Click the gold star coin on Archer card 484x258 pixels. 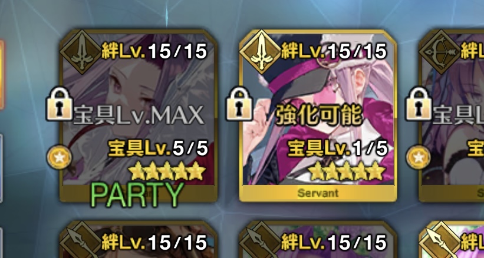click(419, 157)
